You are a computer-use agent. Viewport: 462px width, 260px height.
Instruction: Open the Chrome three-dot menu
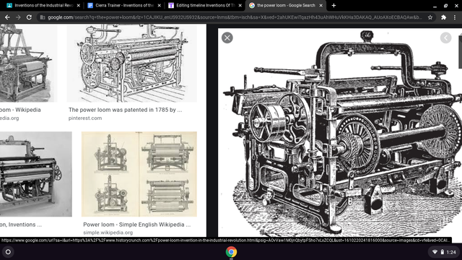(x=455, y=17)
